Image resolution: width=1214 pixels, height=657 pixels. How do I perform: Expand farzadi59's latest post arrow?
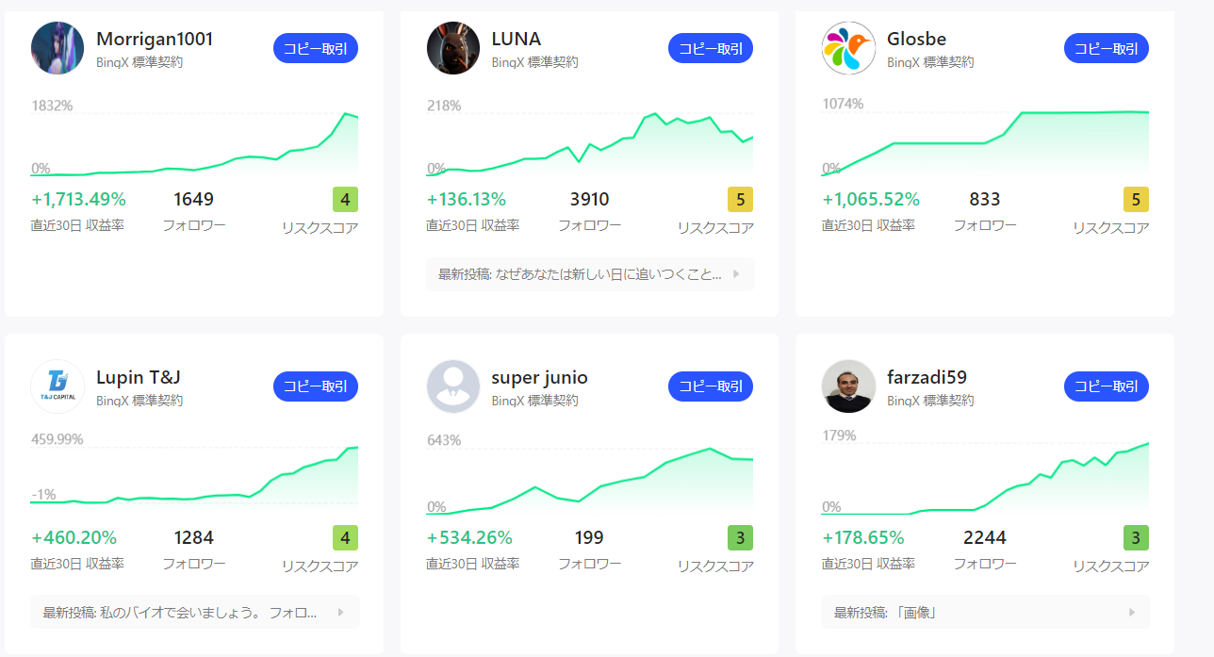point(1132,612)
